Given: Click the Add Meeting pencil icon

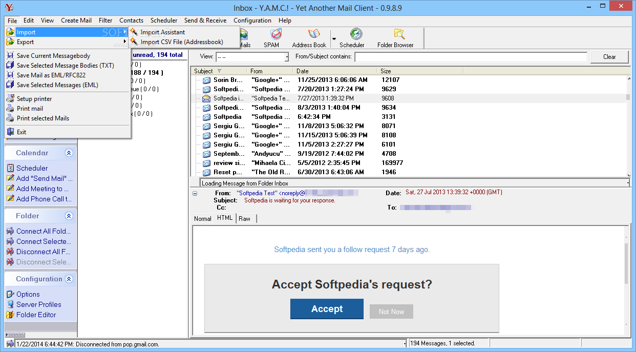Looking at the screenshot, I should 11,189.
